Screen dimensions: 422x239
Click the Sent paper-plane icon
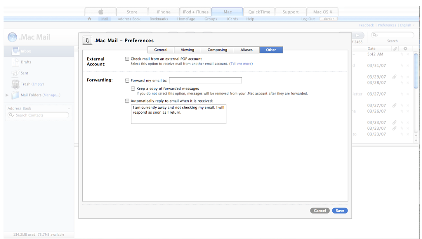pyautogui.click(x=15, y=73)
